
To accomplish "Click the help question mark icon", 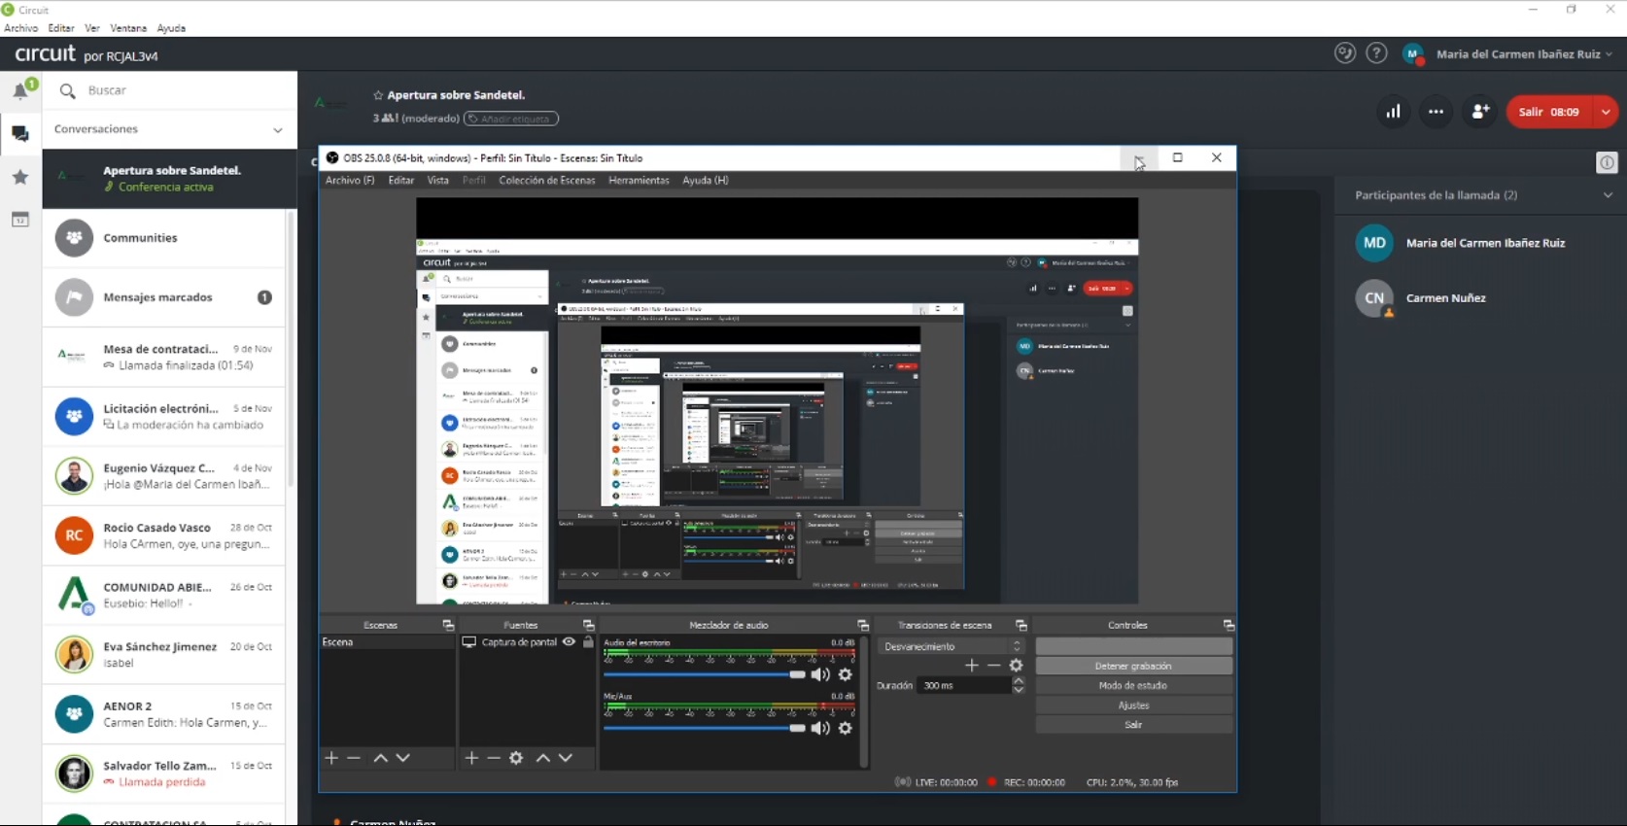I will (x=1376, y=53).
